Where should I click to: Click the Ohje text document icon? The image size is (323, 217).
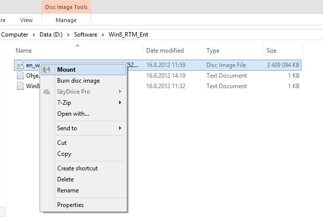20,76
